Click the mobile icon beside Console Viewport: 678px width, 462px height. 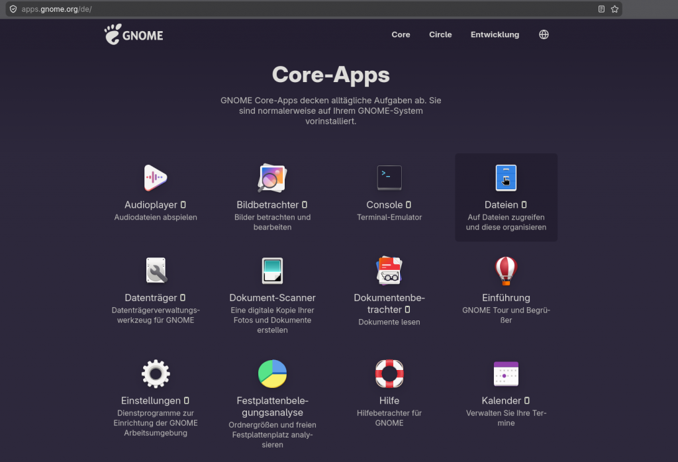[x=408, y=205]
